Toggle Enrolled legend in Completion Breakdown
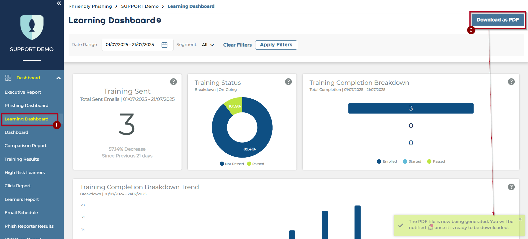The image size is (528, 239). pyautogui.click(x=387, y=161)
